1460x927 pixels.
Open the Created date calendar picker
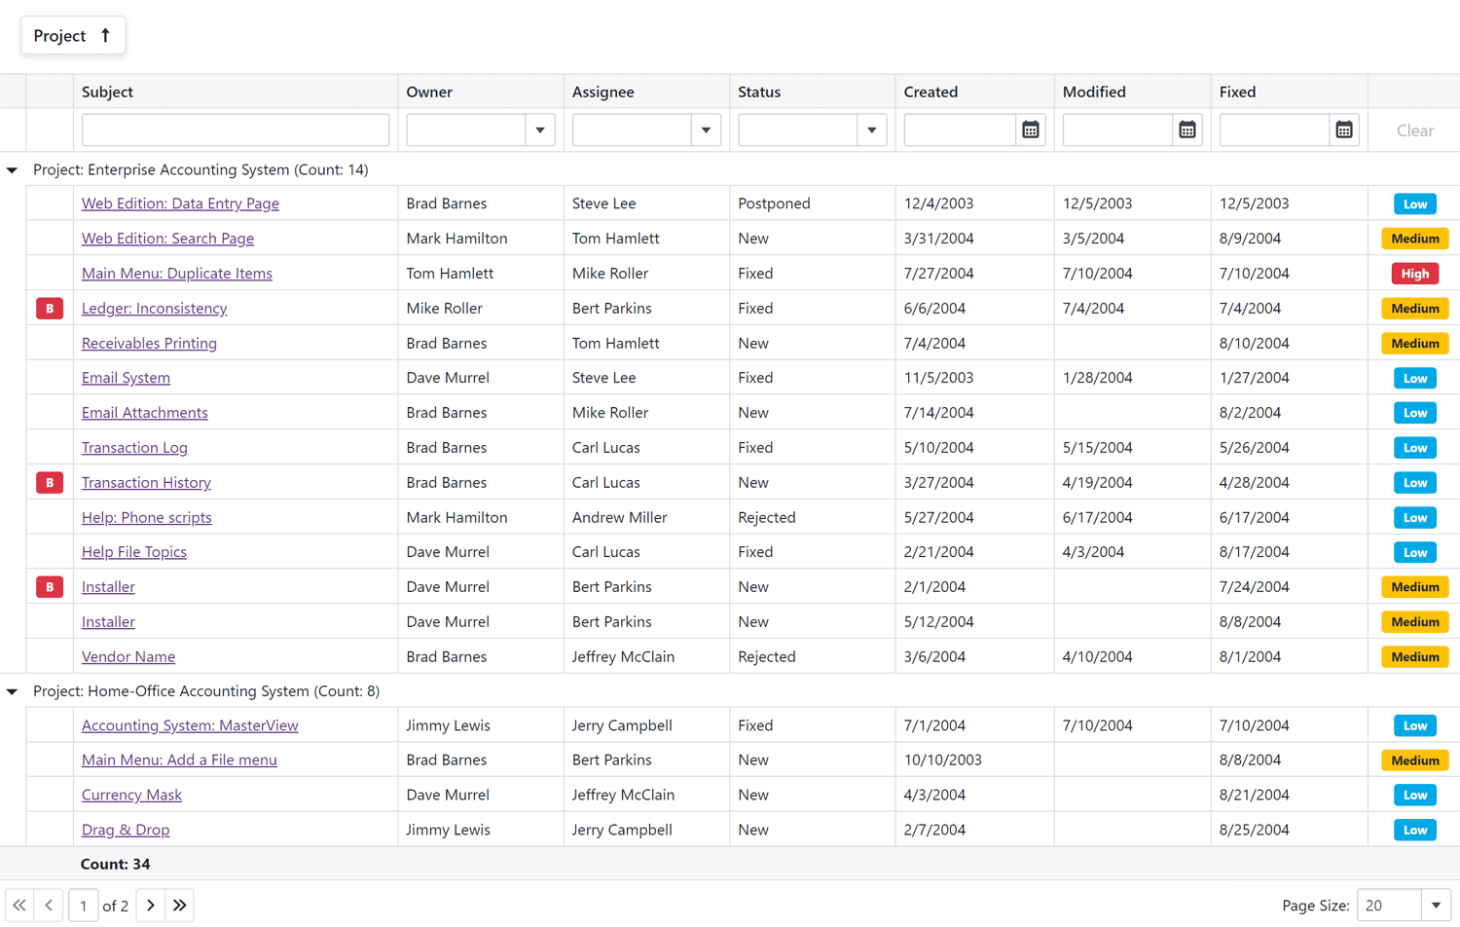pos(1031,130)
